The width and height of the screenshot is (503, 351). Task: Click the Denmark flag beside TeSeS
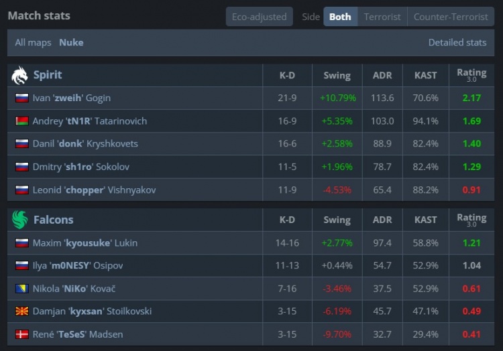pos(21,334)
